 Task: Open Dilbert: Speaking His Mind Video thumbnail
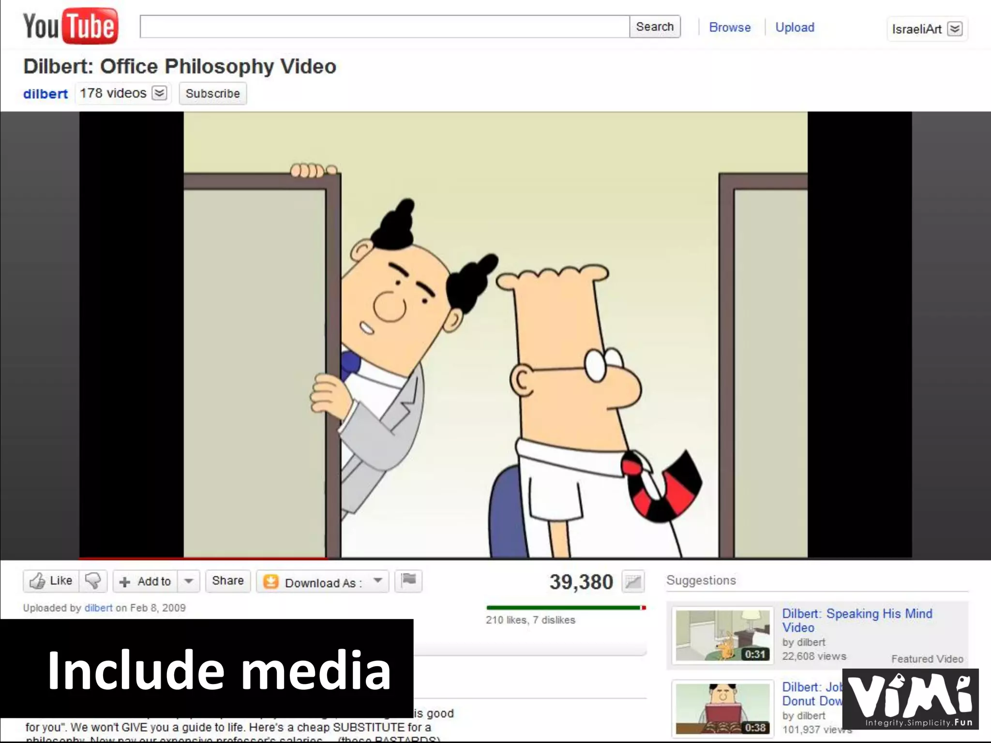tap(723, 635)
